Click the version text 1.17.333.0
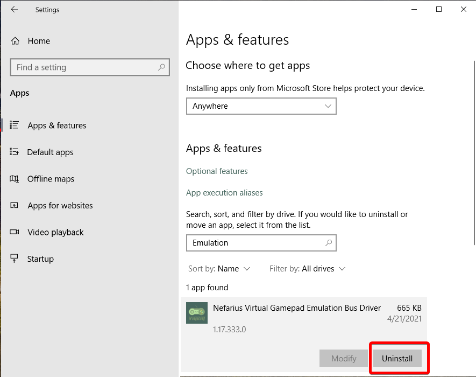The height and width of the screenshot is (377, 476). coord(229,330)
